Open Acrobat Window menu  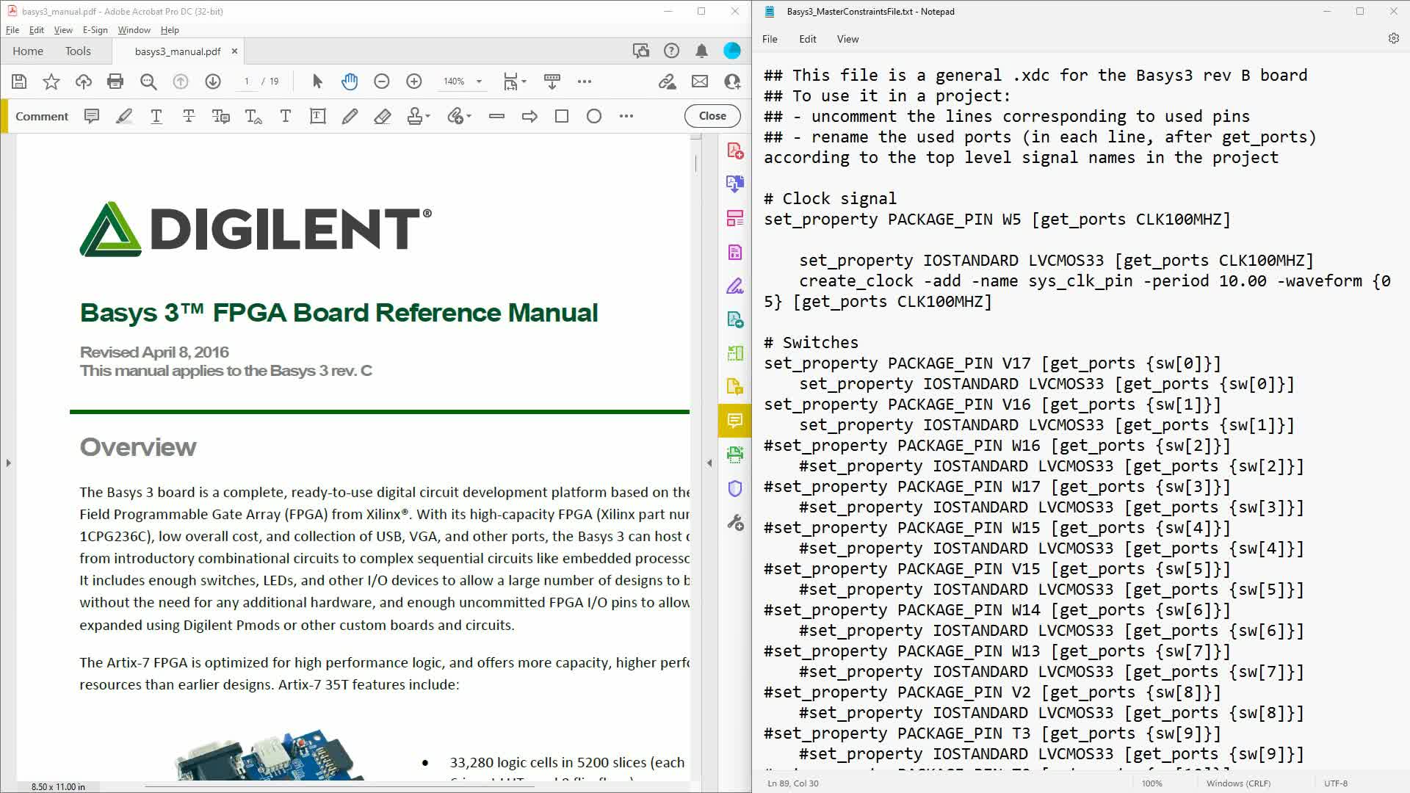pos(134,30)
